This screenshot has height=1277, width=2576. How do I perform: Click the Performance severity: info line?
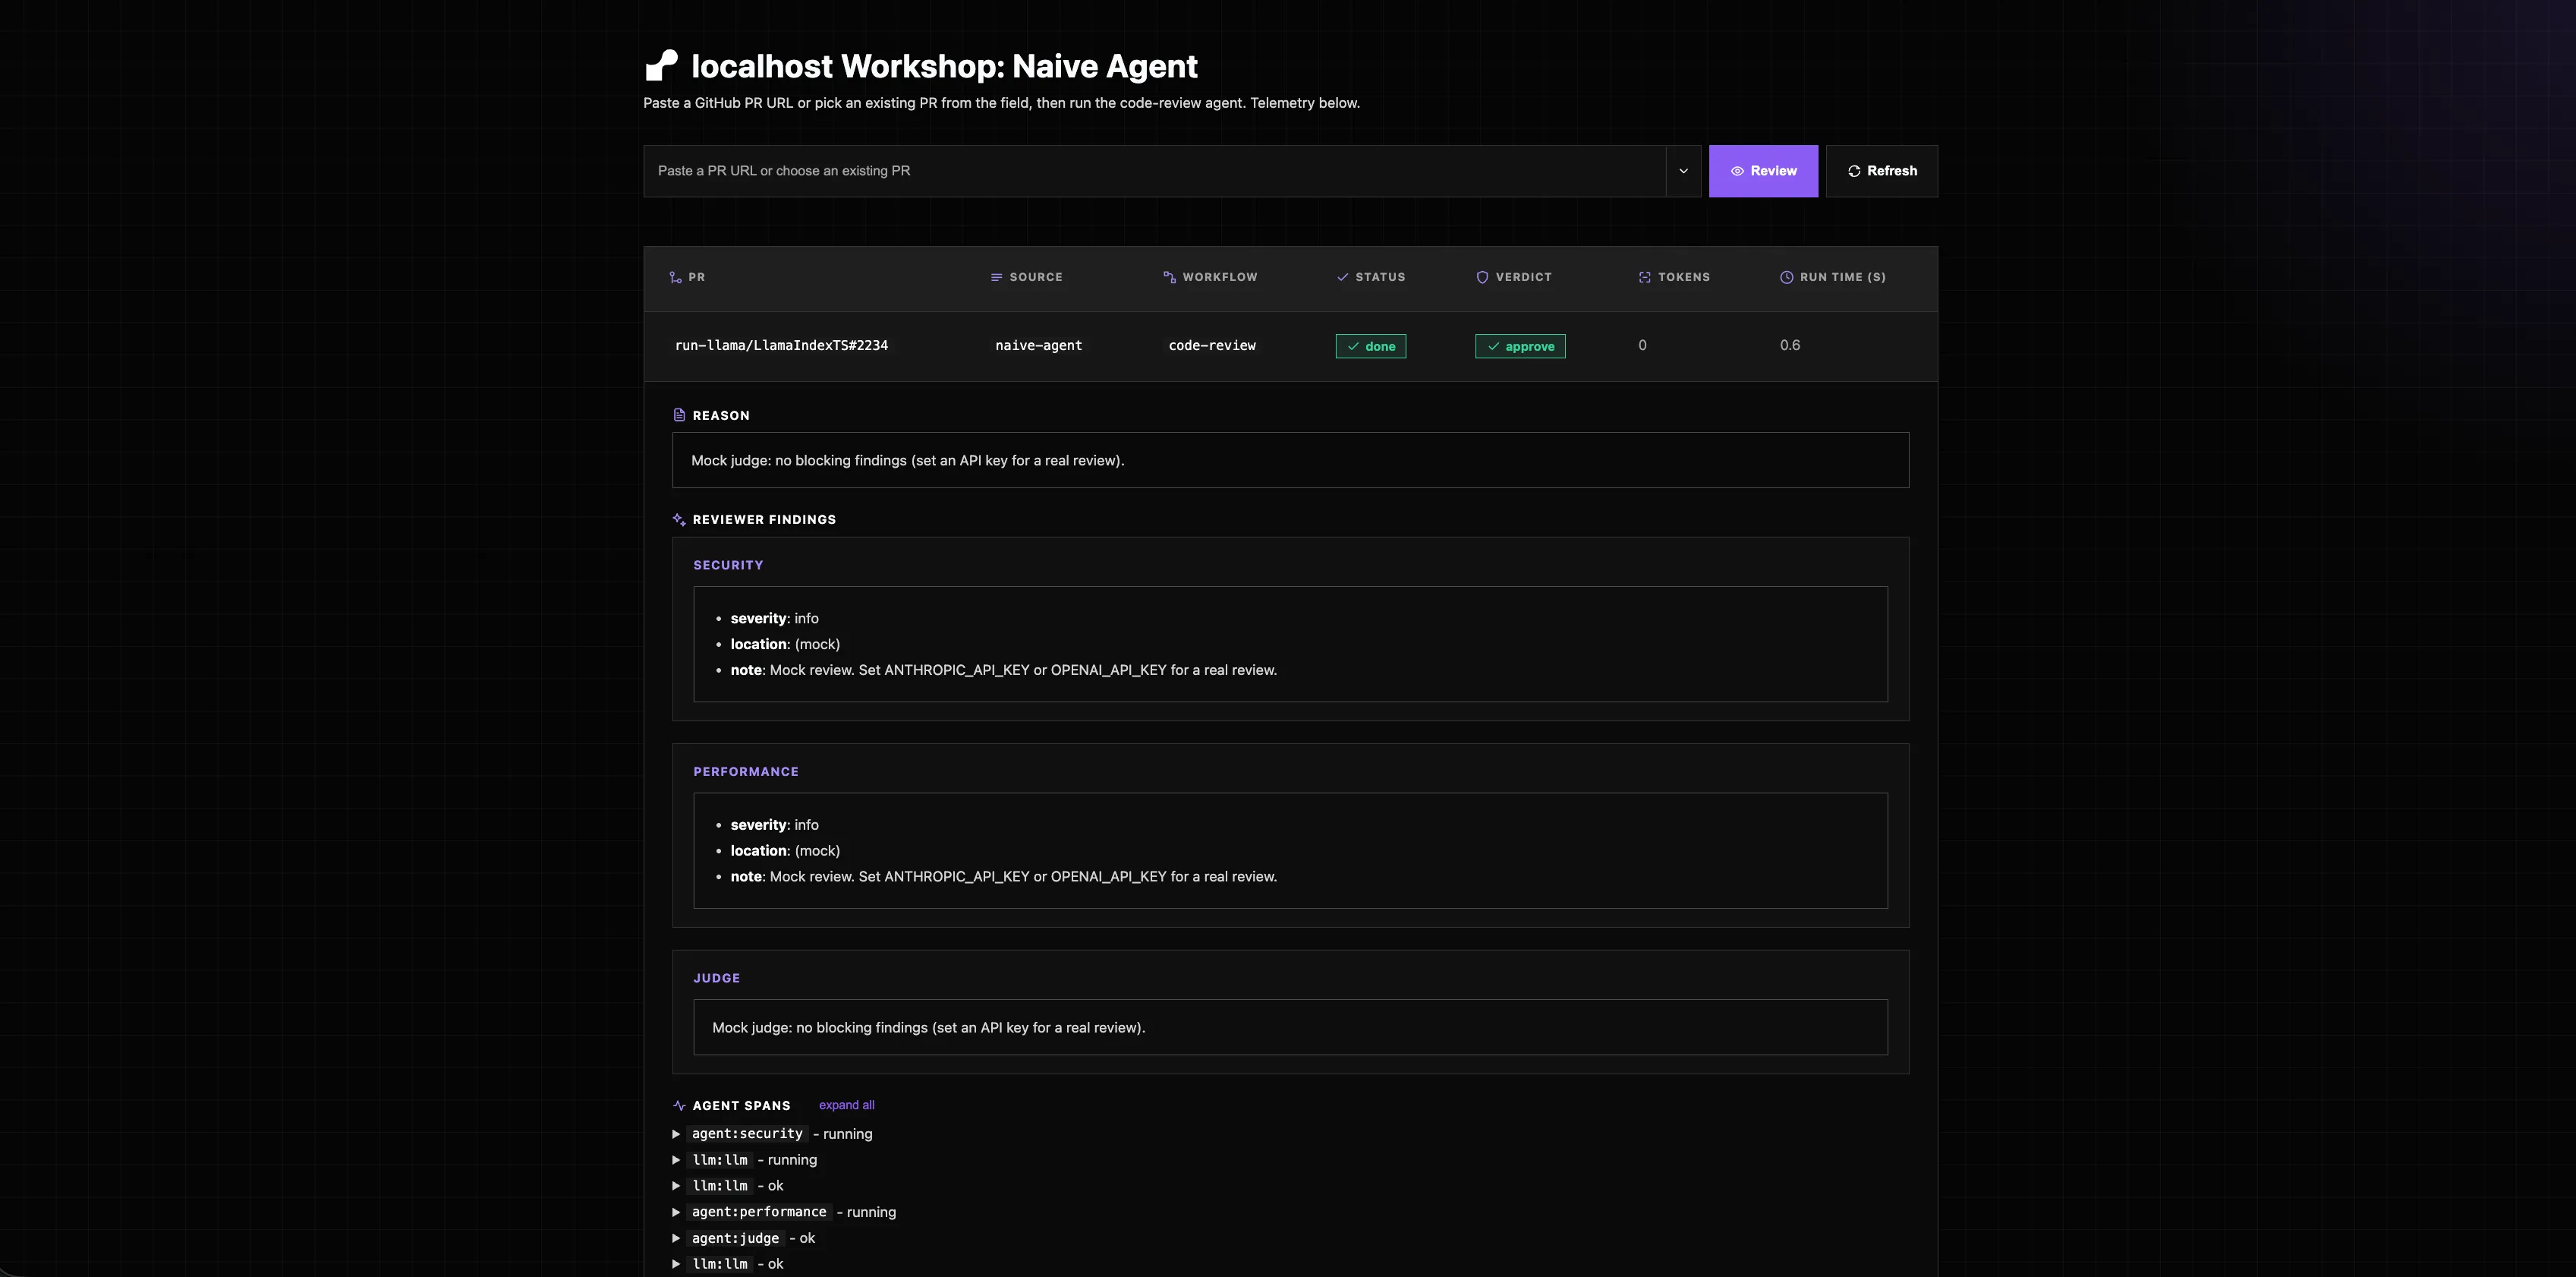point(774,825)
